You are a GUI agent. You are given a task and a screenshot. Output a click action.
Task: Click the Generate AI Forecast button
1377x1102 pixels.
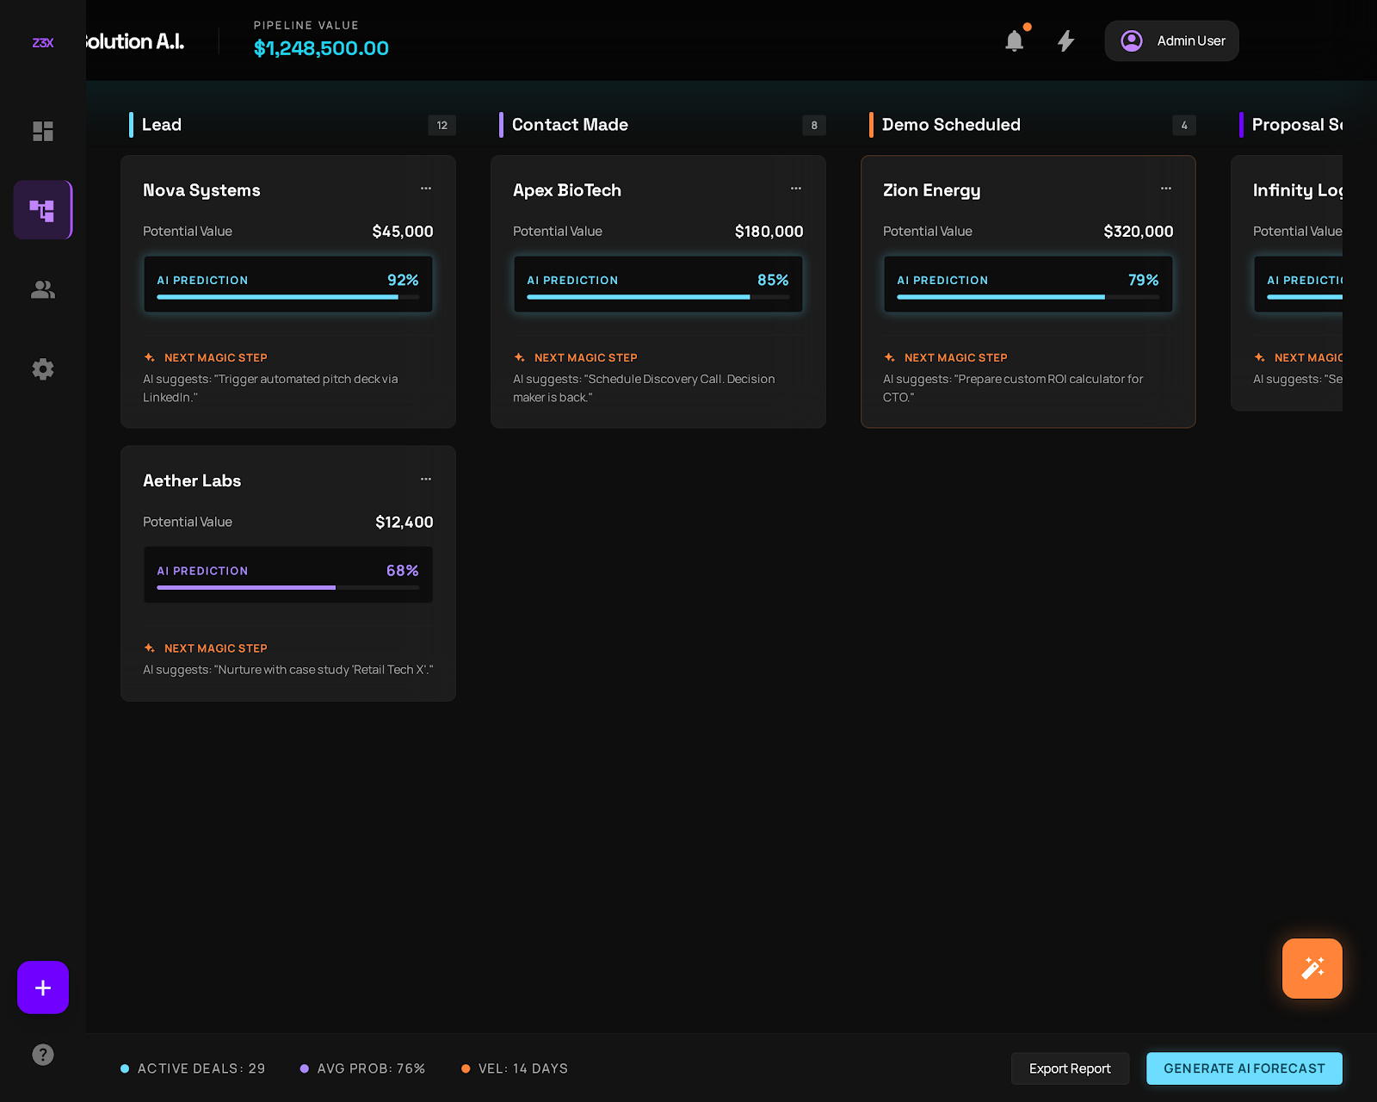tap(1244, 1068)
